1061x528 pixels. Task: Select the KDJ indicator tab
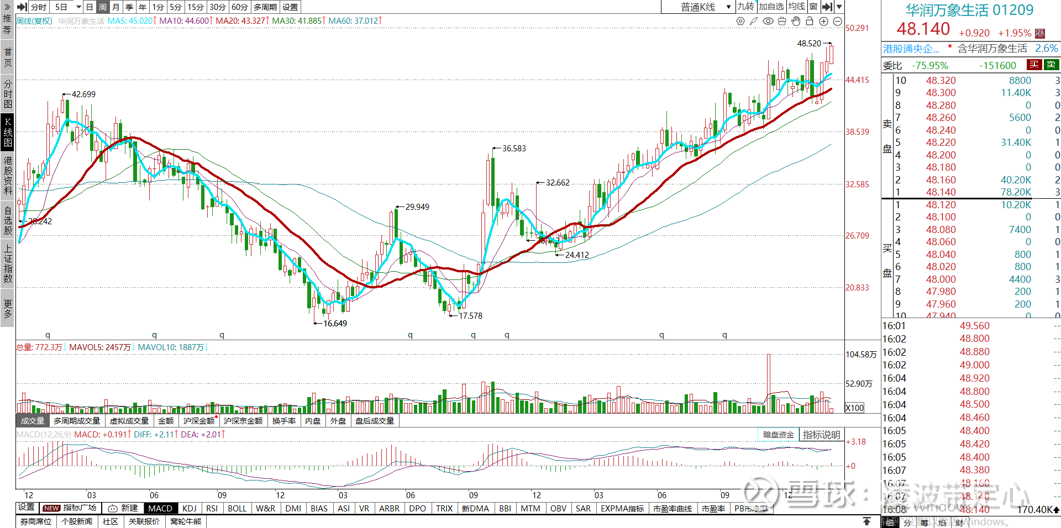[190, 508]
